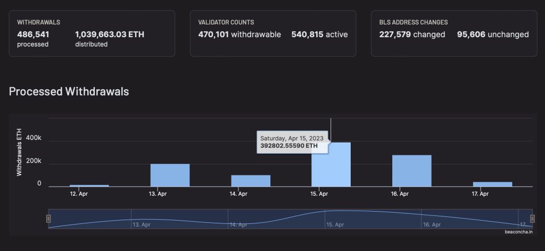Screen dimensions: 545x251
Task: Click the left handle of the range navigator
Action: click(48, 219)
